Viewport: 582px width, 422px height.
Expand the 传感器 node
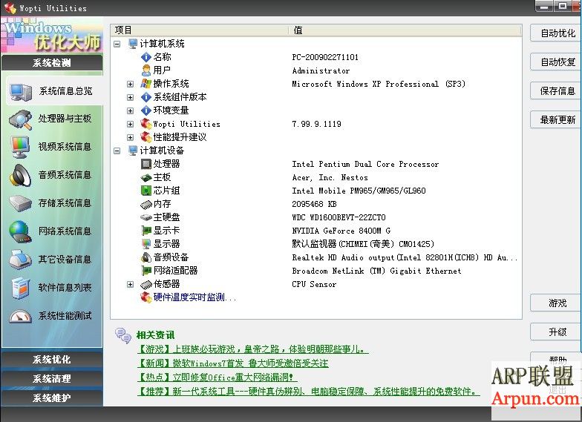tap(131, 285)
